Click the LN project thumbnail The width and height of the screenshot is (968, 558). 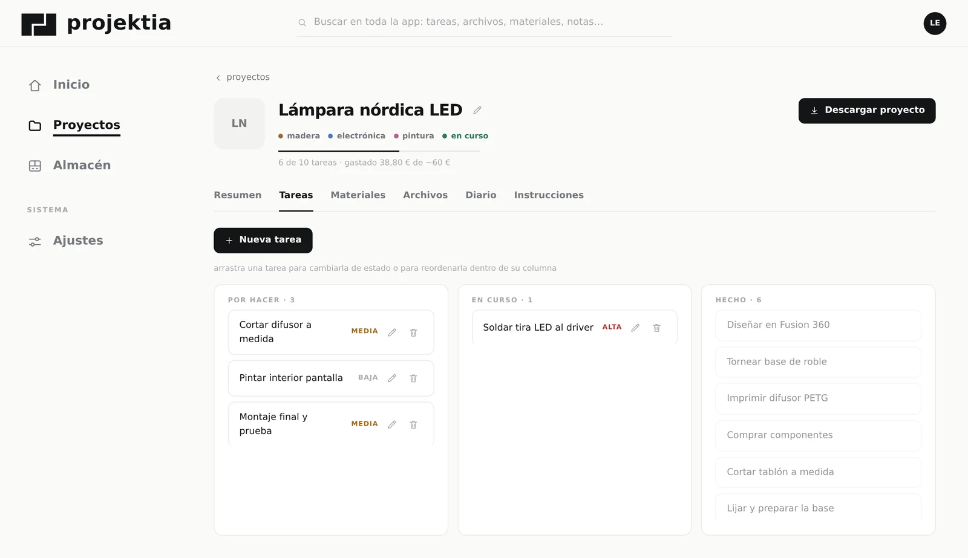(239, 123)
